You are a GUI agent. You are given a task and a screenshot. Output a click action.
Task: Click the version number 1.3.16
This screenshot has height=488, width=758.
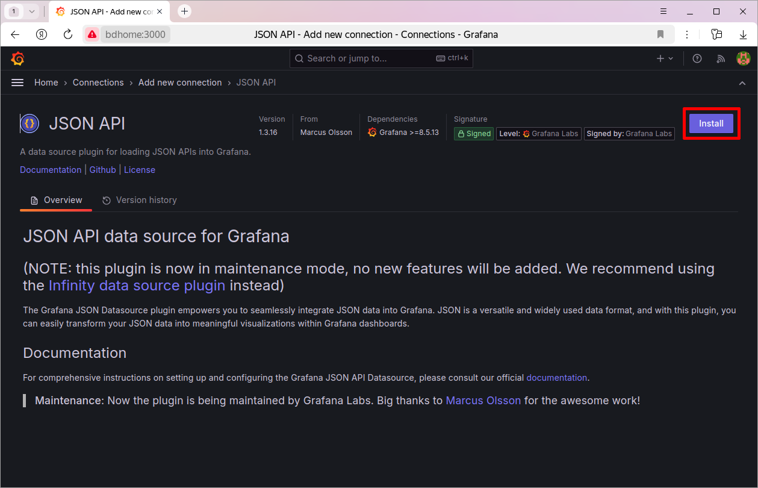tap(268, 133)
